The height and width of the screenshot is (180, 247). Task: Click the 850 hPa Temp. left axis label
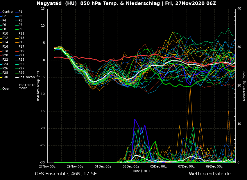pos(38,86)
